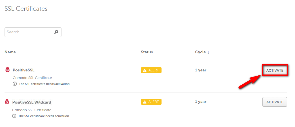Click the ALERT status badge for Wildcard
The width and height of the screenshot is (295, 127).
coord(151,102)
